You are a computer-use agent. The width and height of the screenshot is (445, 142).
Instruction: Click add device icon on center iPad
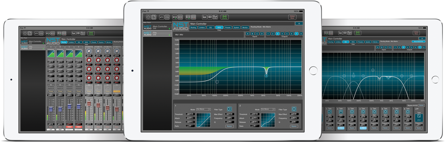175,17
